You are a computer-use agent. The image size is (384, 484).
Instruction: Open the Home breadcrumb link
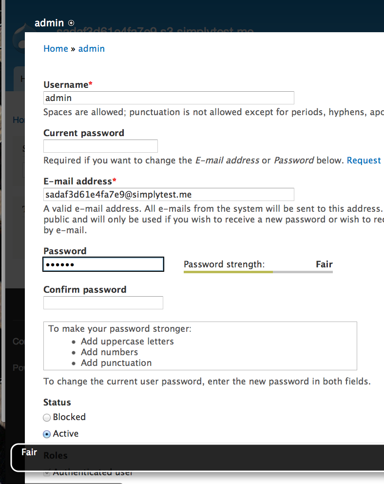[x=56, y=48]
